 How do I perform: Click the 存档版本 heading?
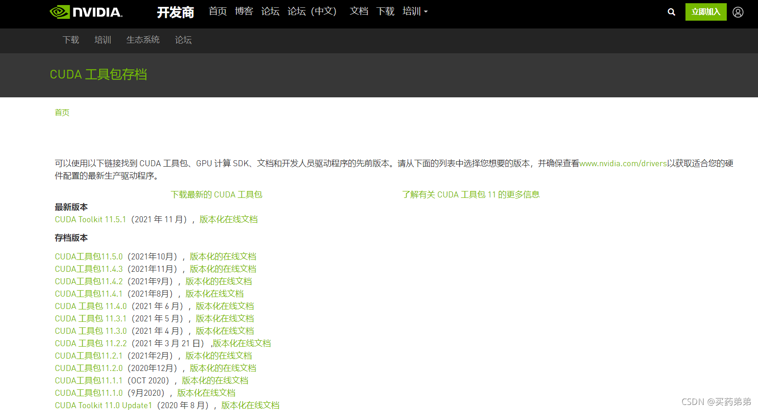(x=71, y=238)
